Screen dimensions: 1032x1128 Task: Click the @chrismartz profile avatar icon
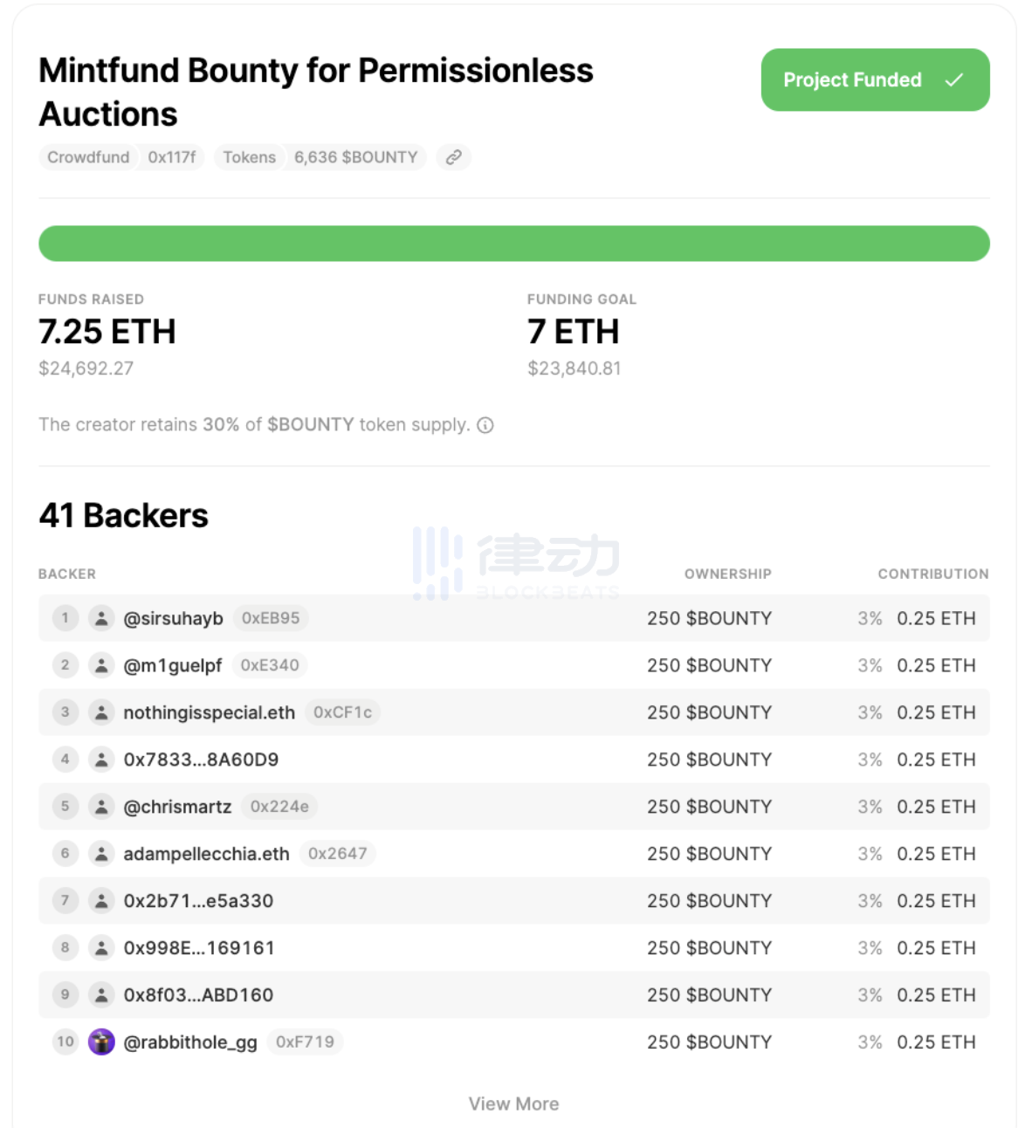[101, 807]
